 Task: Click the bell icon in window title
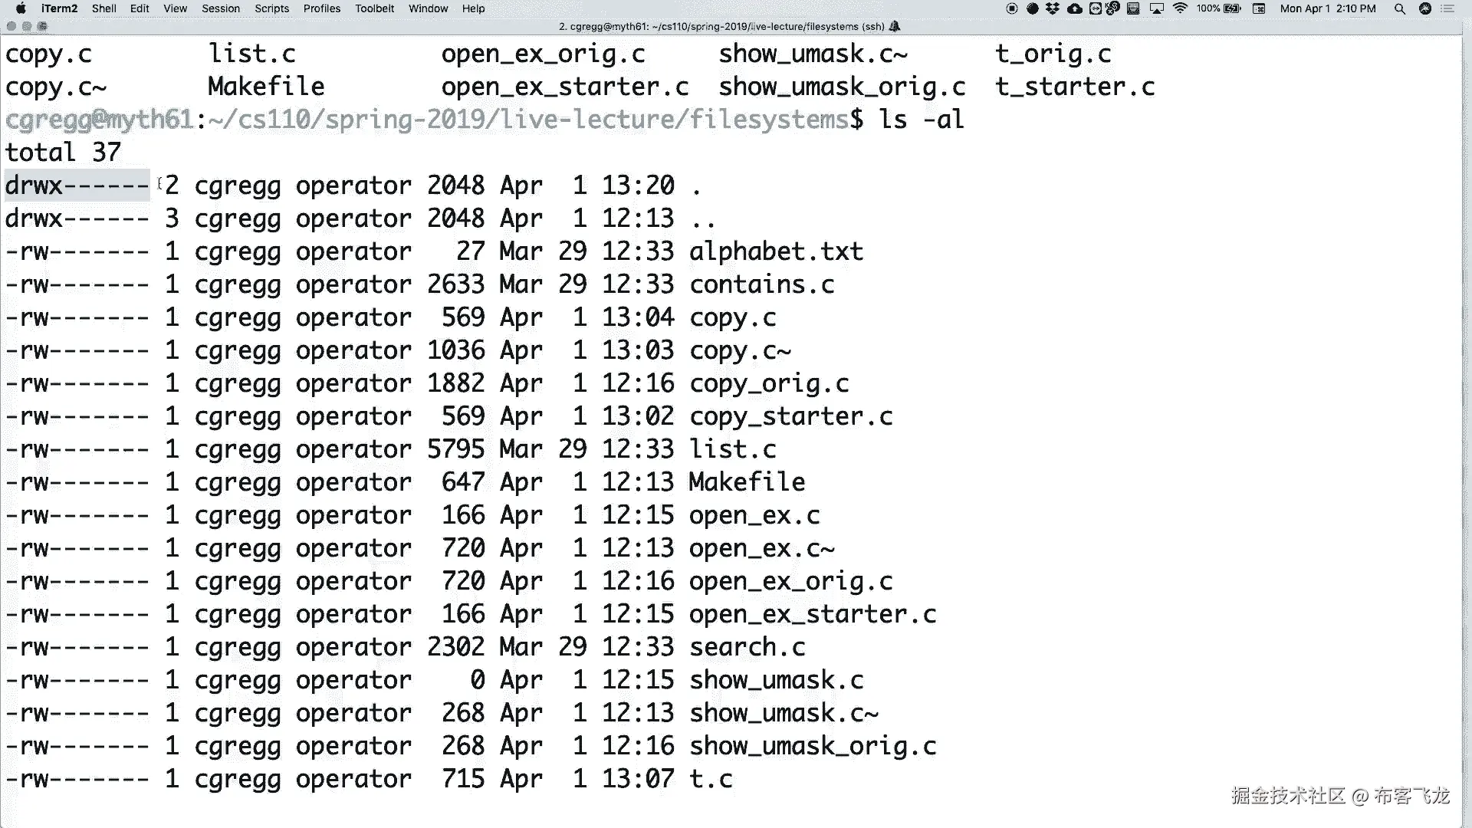pos(894,26)
